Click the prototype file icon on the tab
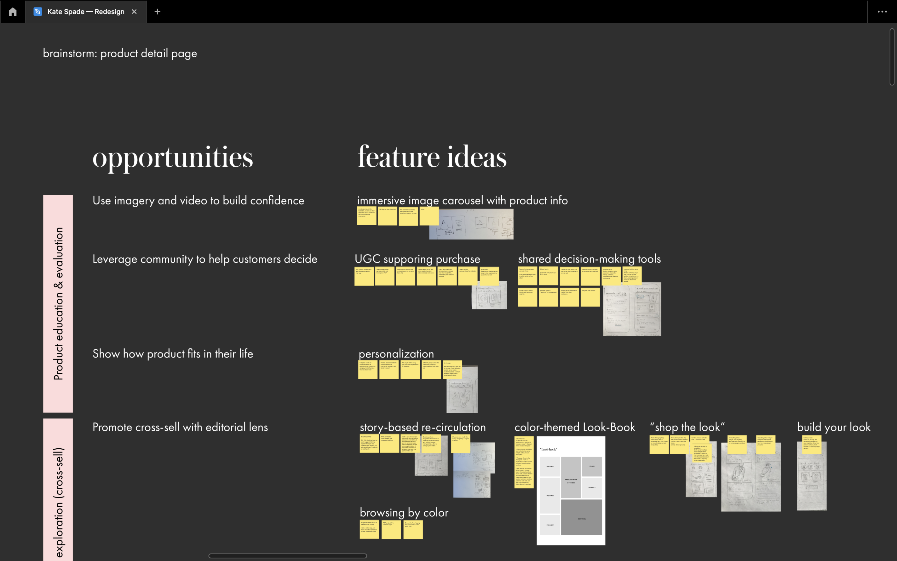This screenshot has height=561, width=897. pos(37,12)
